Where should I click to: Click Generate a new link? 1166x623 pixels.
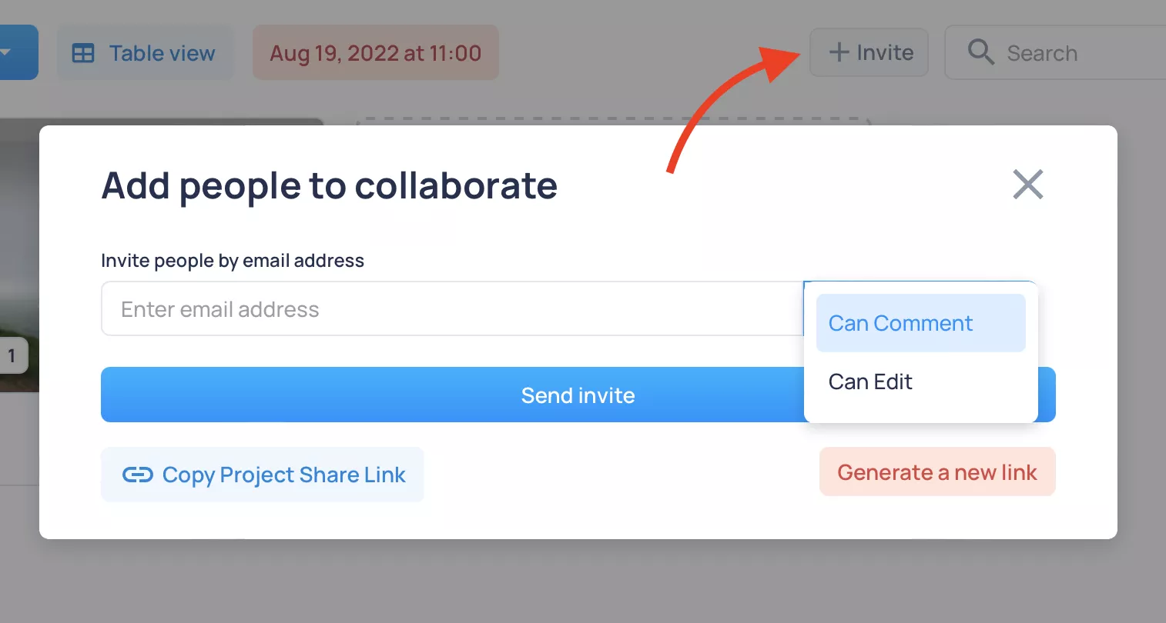[937, 471]
